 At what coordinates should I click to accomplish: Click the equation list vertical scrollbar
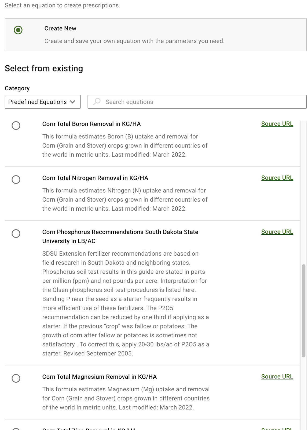coord(304,310)
